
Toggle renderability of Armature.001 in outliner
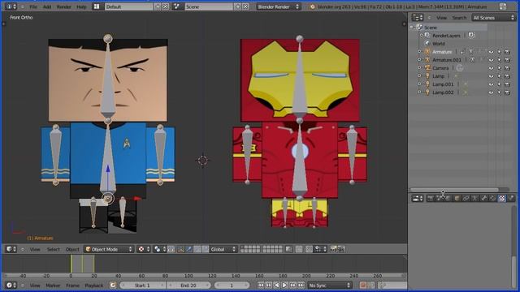coord(507,60)
